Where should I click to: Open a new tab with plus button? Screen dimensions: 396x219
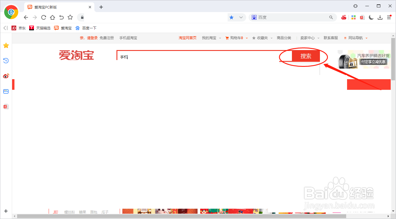101,7
